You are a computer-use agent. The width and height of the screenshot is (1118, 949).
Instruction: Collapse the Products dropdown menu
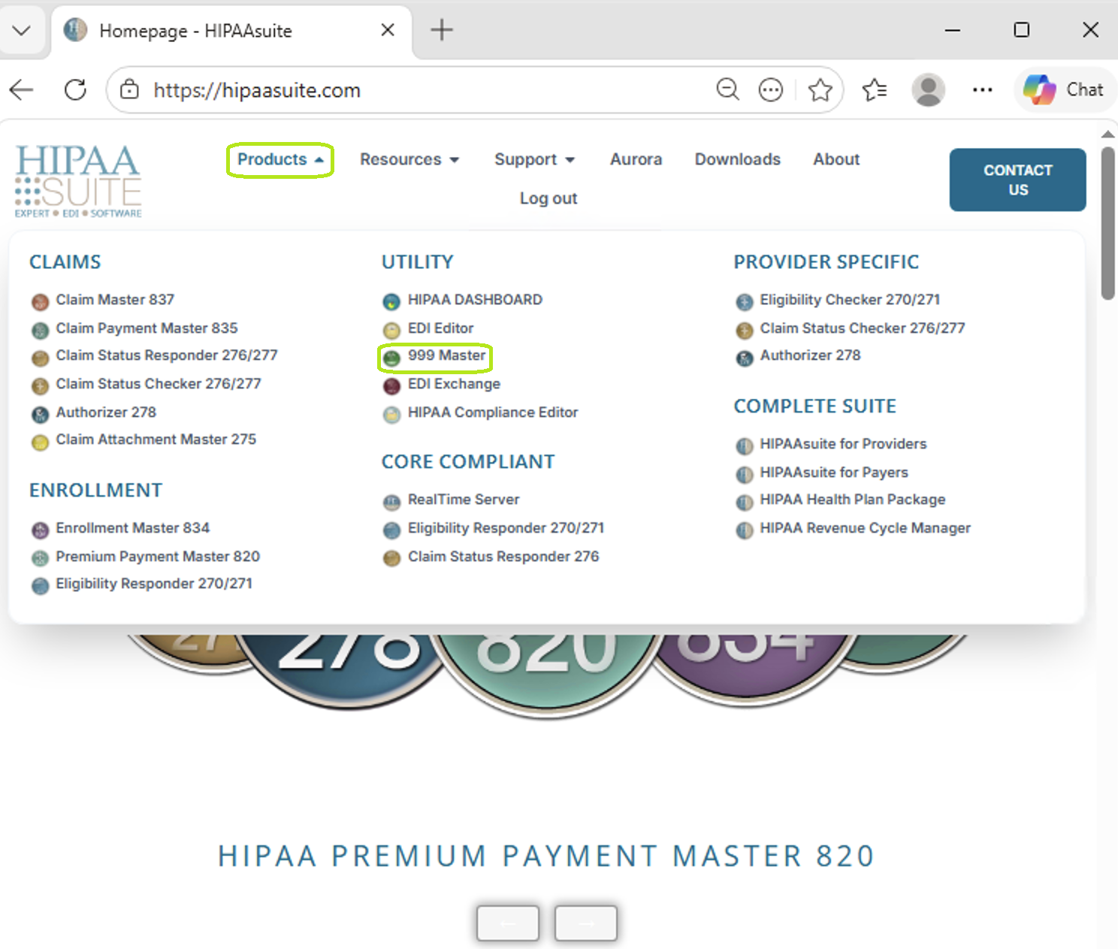coord(280,159)
